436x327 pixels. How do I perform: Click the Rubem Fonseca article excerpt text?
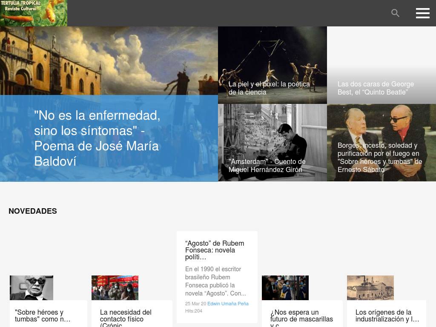tap(216, 281)
